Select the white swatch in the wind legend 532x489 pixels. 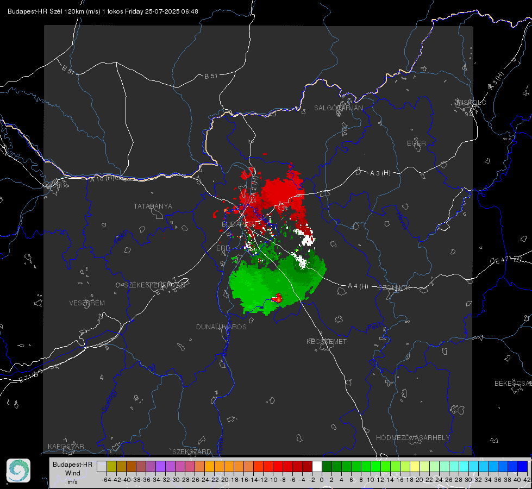tap(317, 466)
